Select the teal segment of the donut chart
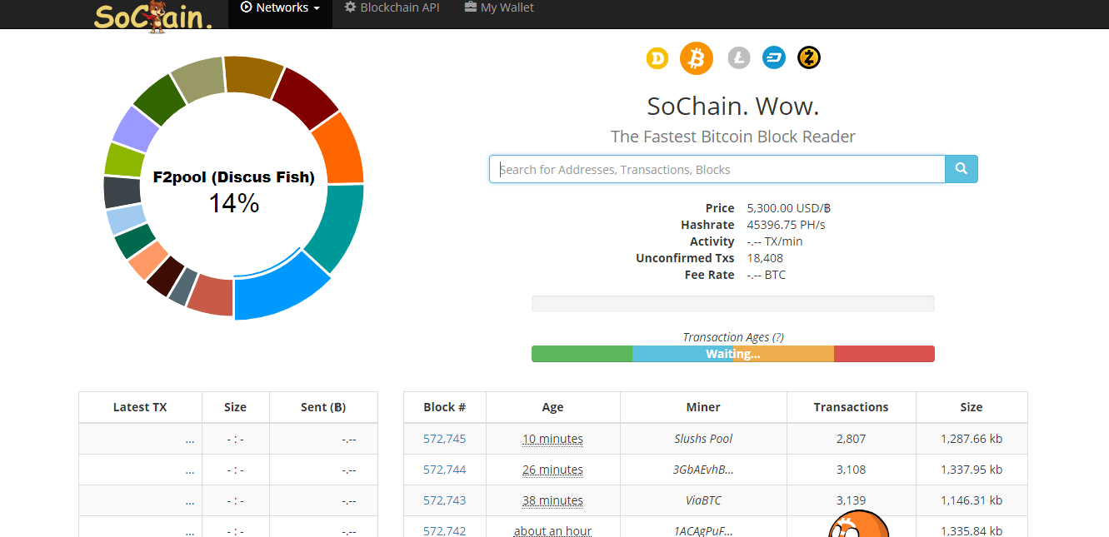This screenshot has height=537, width=1109. tap(340, 226)
